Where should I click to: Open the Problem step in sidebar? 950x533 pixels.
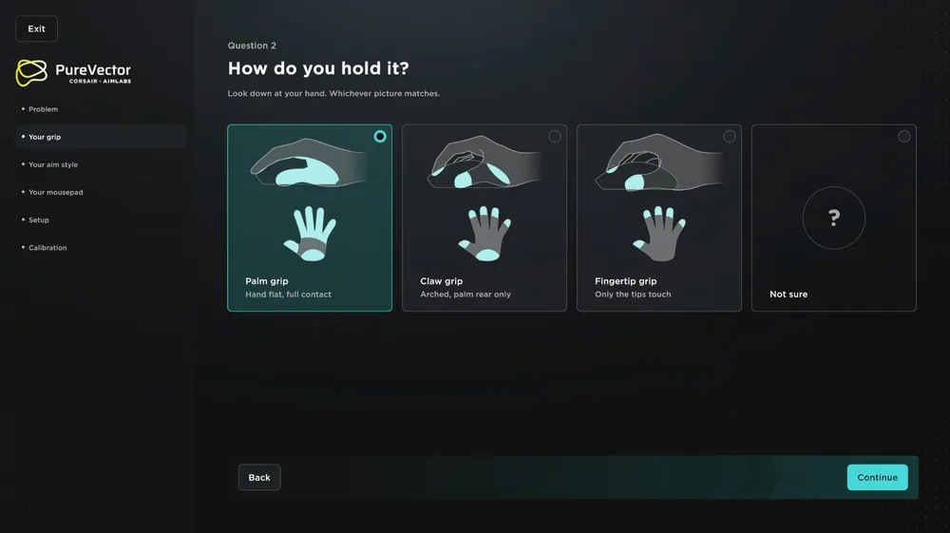coord(43,109)
